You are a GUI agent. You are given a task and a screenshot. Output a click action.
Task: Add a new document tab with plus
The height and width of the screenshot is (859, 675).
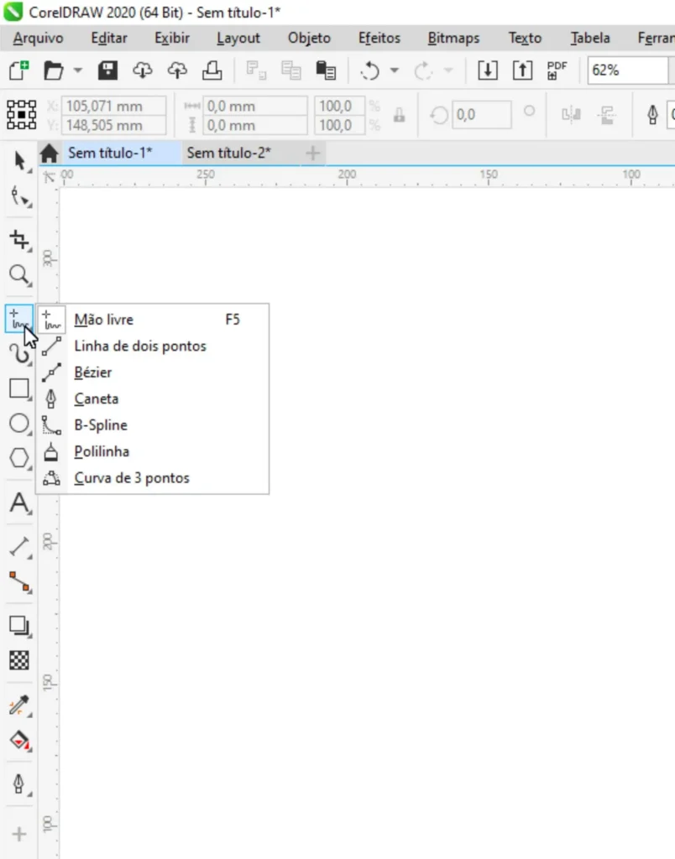[313, 153]
